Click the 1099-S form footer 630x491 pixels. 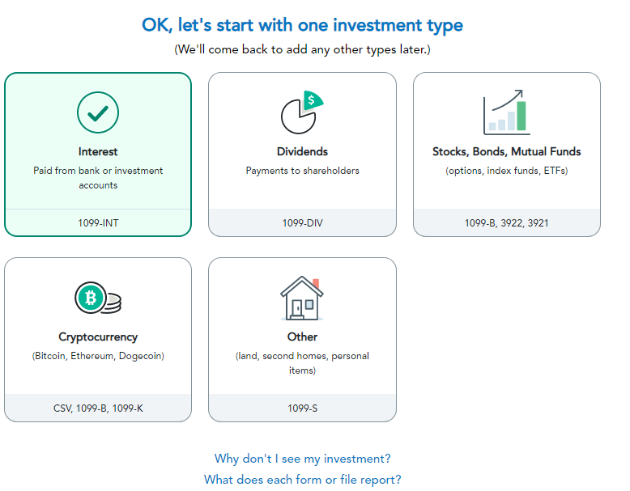click(302, 408)
